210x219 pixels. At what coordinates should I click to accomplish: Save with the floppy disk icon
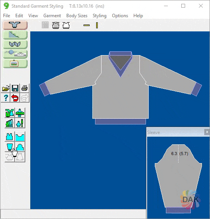(15, 88)
